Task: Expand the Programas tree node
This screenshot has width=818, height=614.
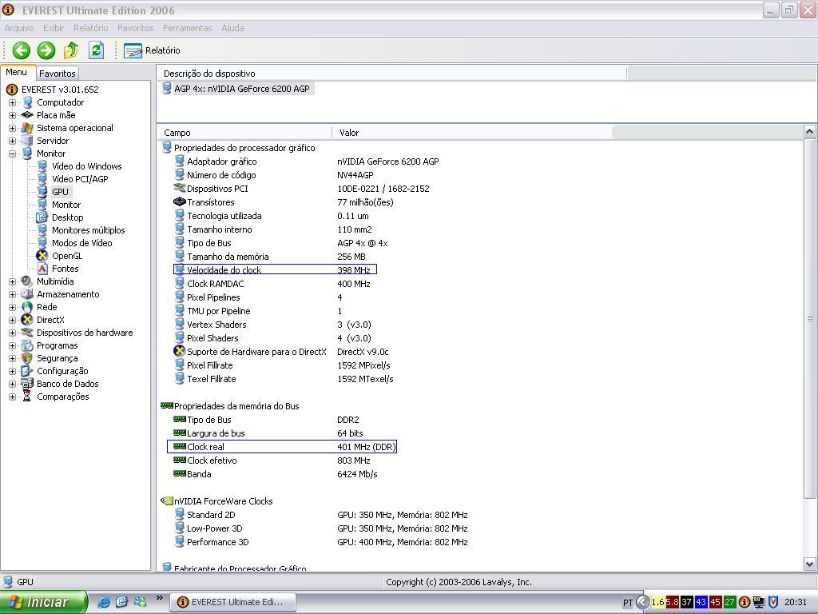Action: [12, 345]
